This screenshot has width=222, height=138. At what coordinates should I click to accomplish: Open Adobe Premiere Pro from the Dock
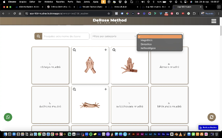[159, 134]
